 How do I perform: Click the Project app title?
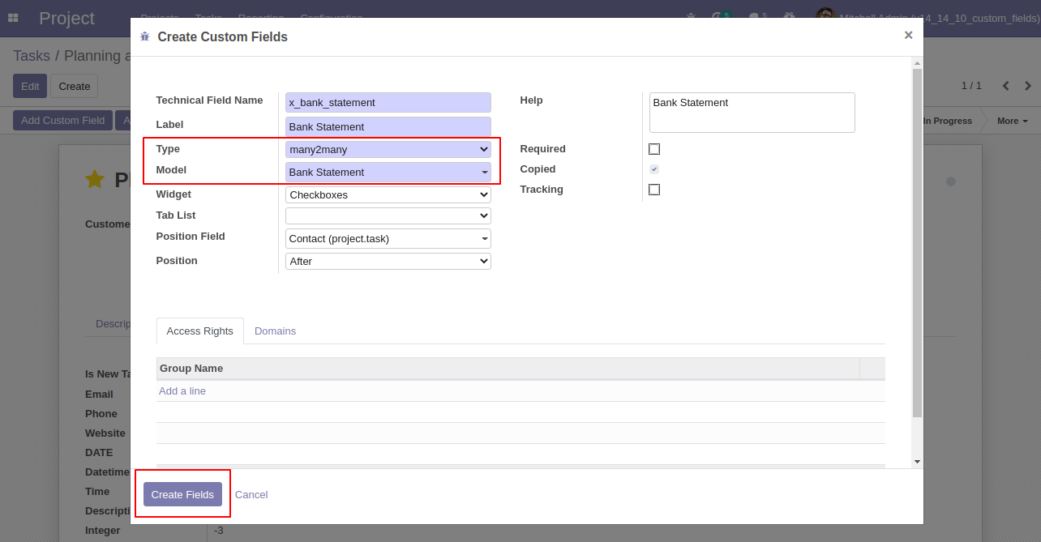click(66, 18)
